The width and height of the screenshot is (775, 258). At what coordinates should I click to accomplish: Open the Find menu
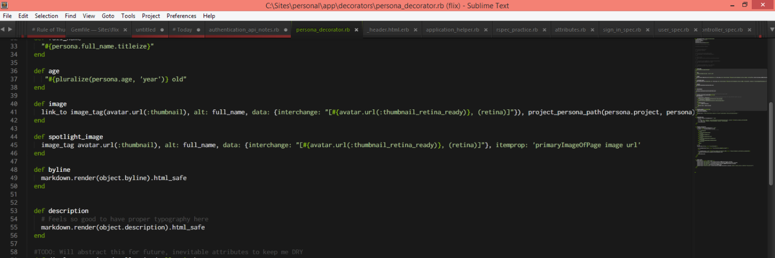[70, 16]
